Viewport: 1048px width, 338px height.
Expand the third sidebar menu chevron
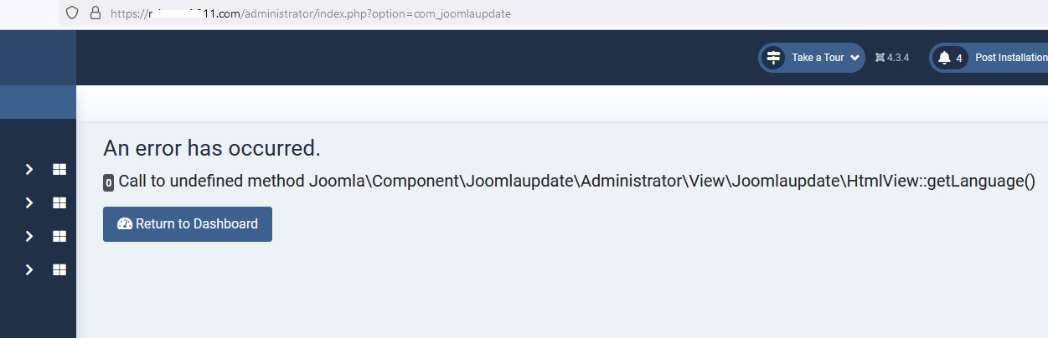29,236
